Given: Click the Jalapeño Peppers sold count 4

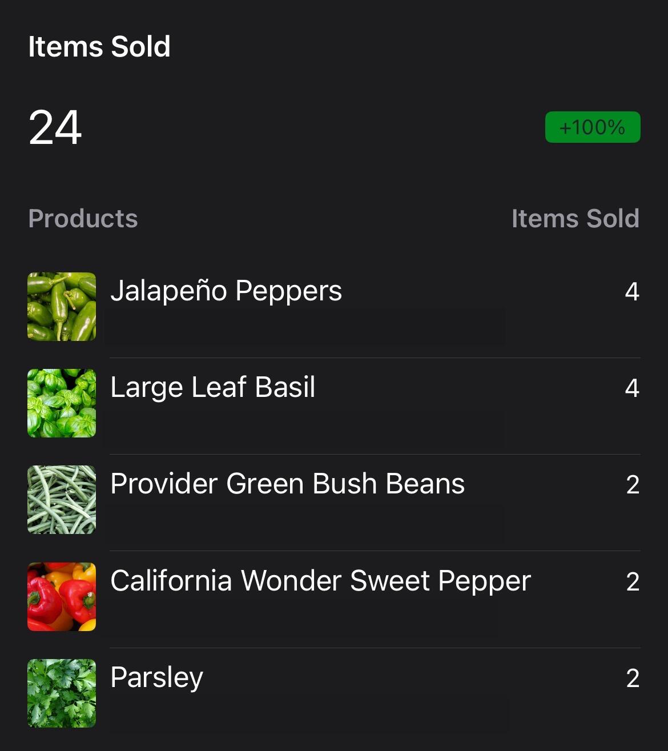Looking at the screenshot, I should pos(632,292).
